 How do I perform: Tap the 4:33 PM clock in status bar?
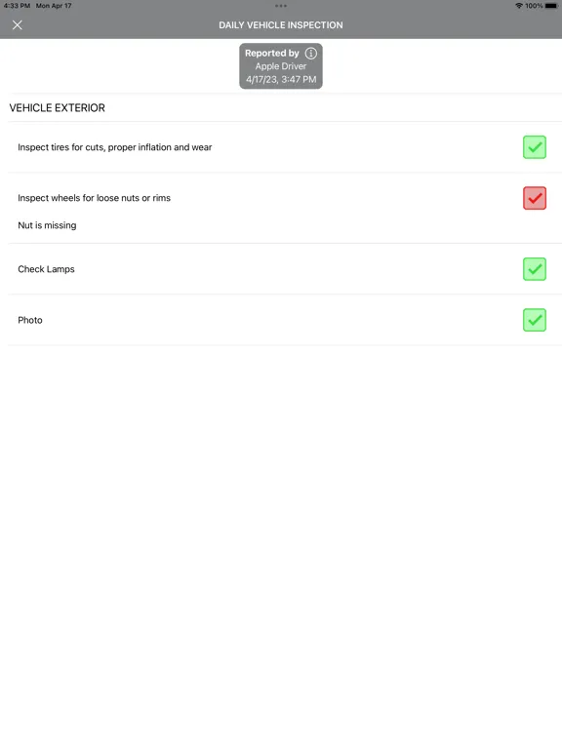[17, 6]
